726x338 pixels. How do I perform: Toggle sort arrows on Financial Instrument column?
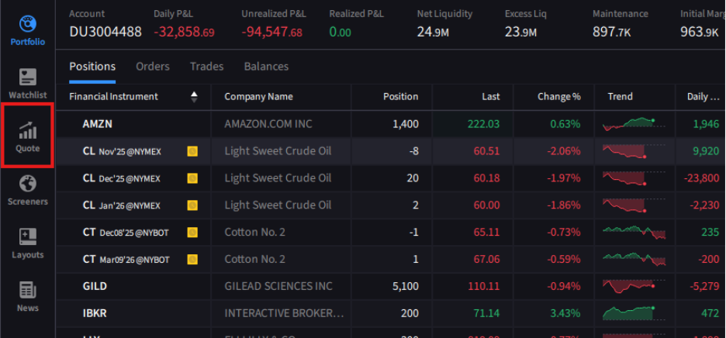pos(194,97)
